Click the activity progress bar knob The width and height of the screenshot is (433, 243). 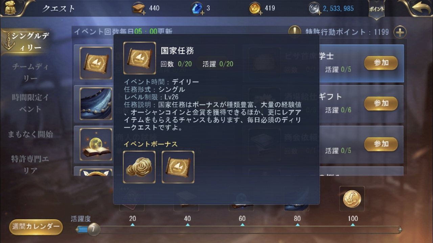tap(94, 230)
